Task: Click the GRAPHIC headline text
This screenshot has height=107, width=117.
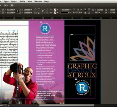Action: point(82,66)
